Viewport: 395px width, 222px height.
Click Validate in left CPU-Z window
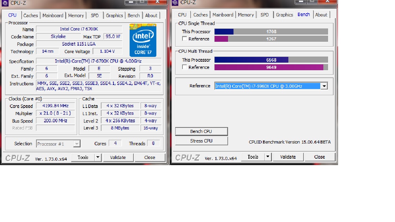tap(118, 157)
